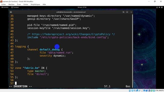Click the VirtualBox app icon in title bar
The height and width of the screenshot is (92, 164).
coord(1,2)
